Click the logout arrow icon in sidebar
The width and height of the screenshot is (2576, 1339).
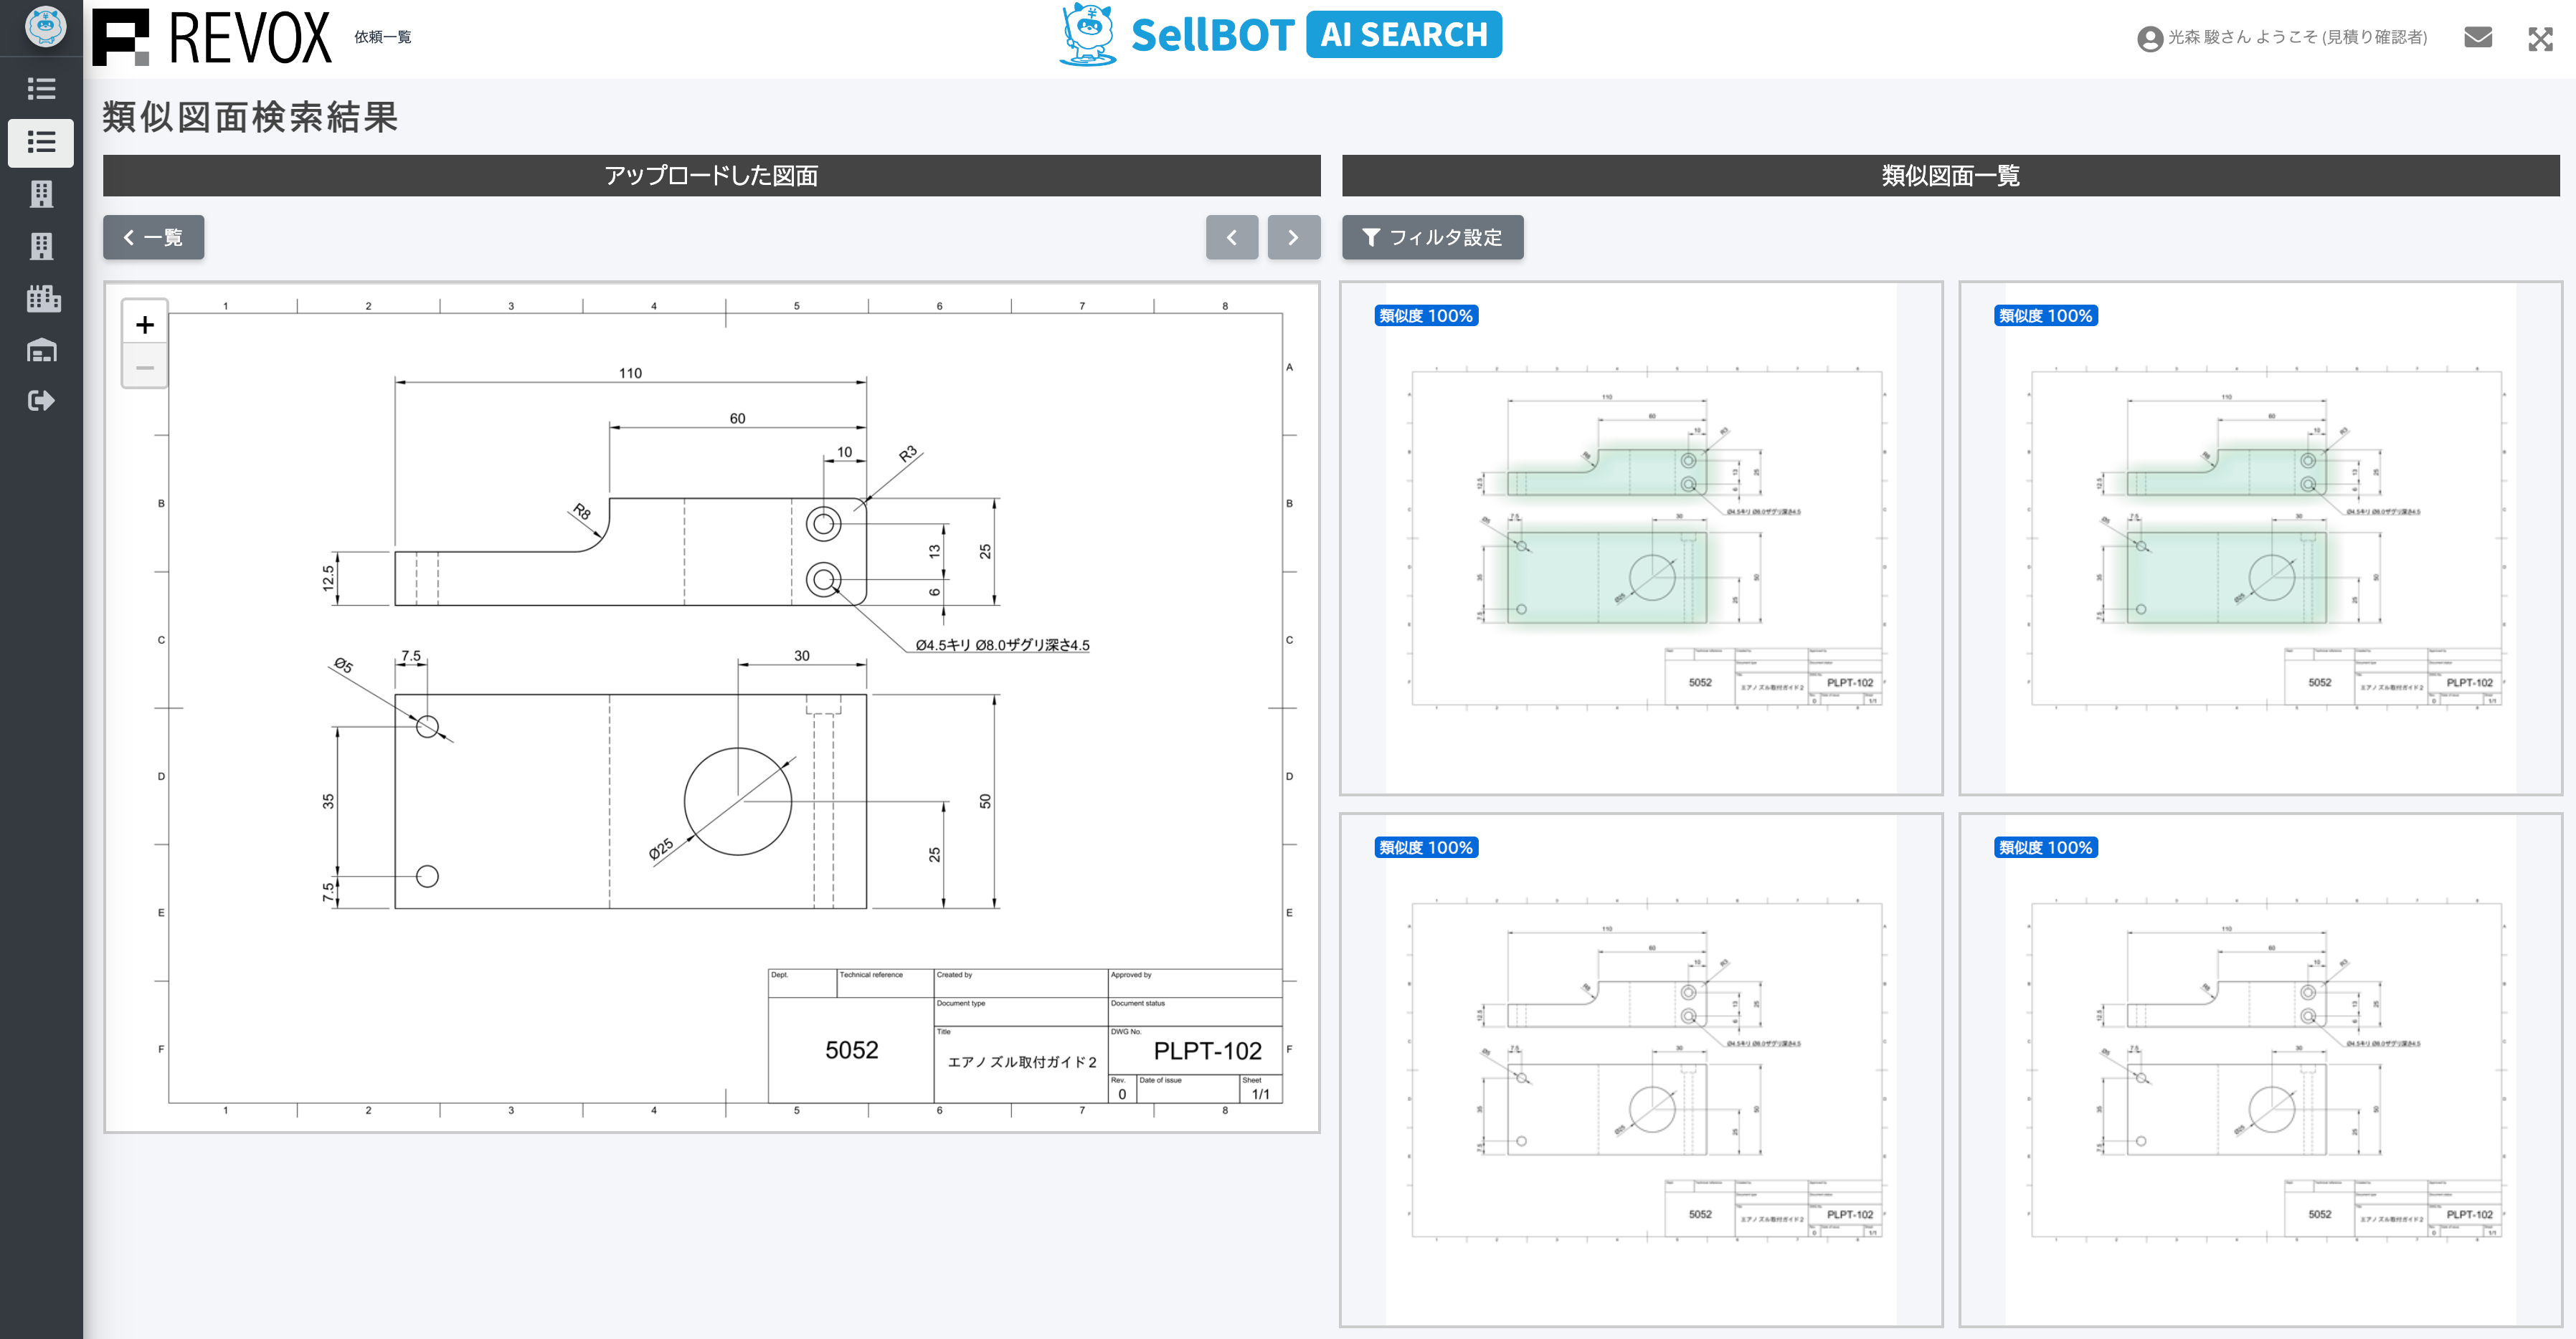point(41,401)
